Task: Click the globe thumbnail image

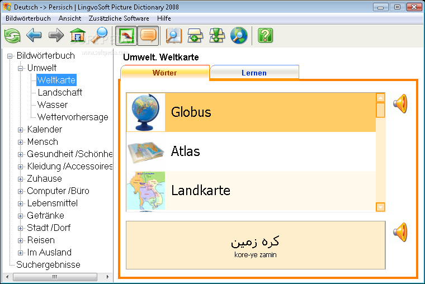Action: pyautogui.click(x=146, y=112)
